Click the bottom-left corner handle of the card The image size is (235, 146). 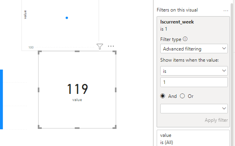[x=40, y=127]
